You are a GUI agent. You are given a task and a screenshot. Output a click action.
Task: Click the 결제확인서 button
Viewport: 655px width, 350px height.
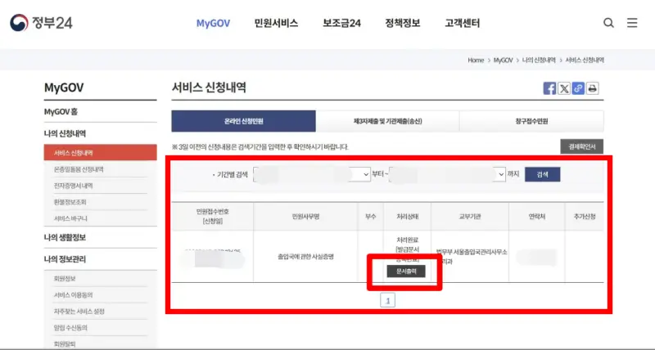point(582,146)
